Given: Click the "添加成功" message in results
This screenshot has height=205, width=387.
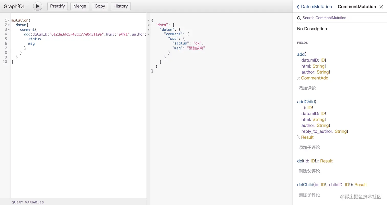Looking at the screenshot, I should 196,48.
